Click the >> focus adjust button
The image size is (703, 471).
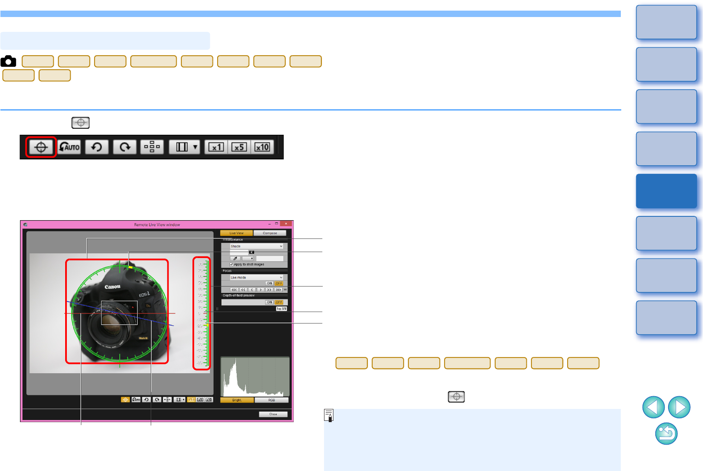coord(269,290)
